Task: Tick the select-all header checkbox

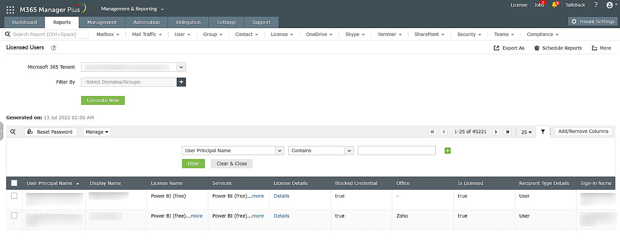Action: (14, 183)
